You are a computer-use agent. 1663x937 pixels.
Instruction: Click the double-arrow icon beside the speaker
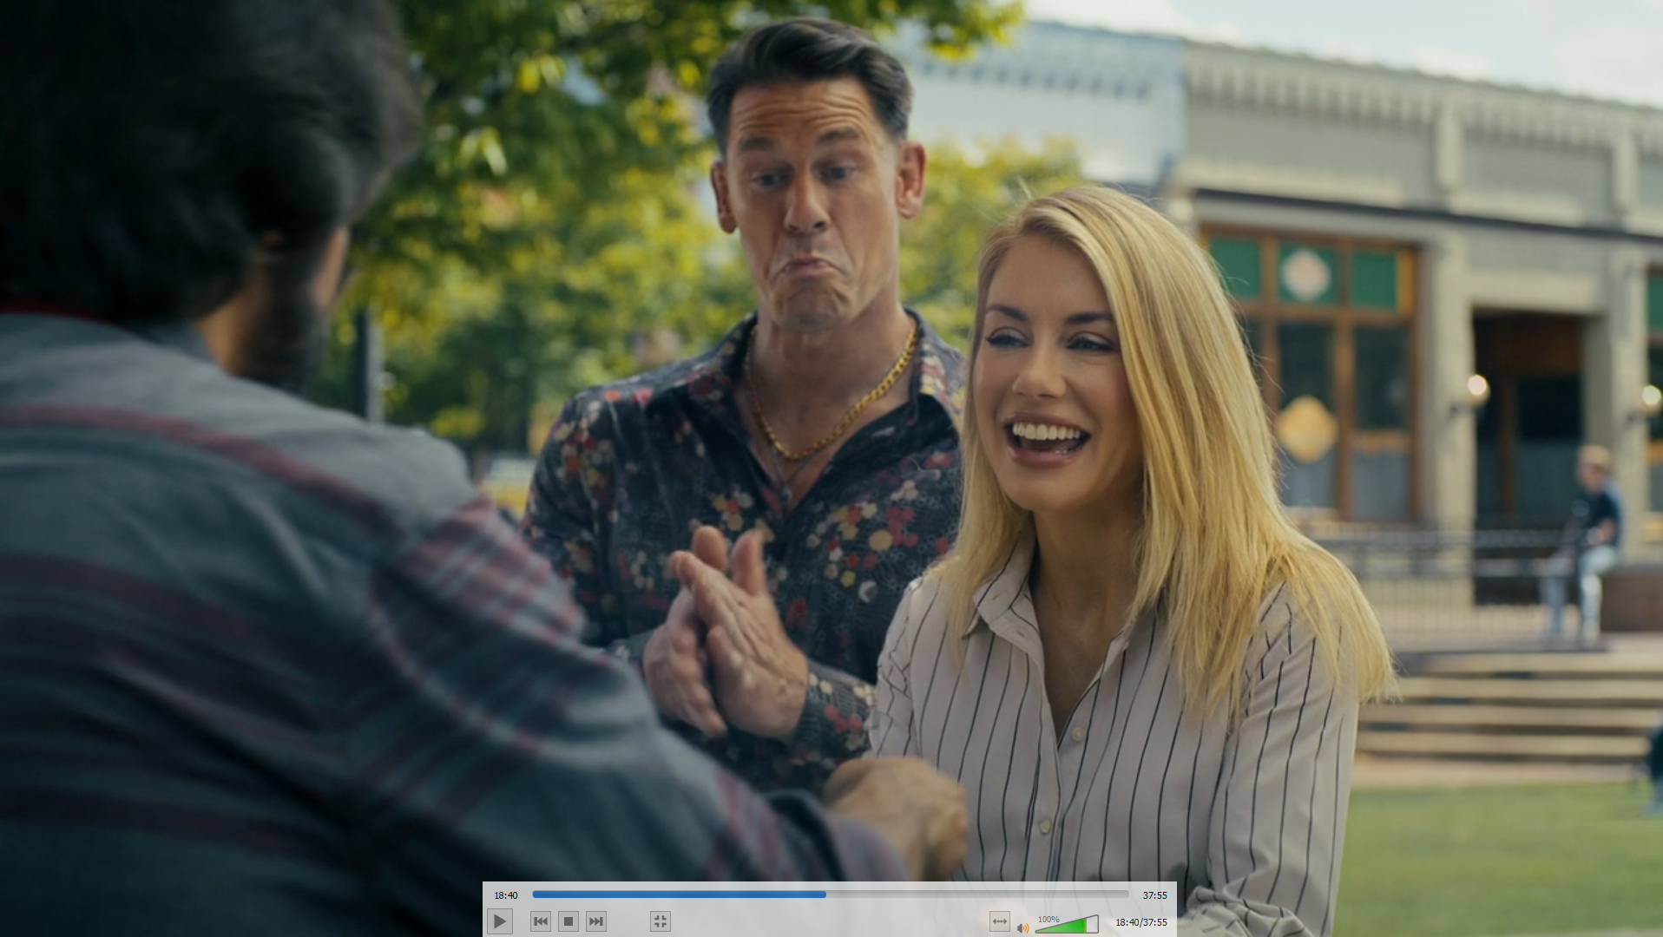click(x=1000, y=921)
